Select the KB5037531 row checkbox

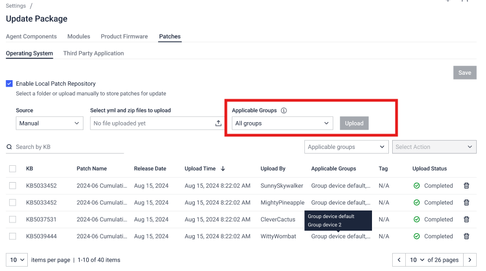(13, 220)
